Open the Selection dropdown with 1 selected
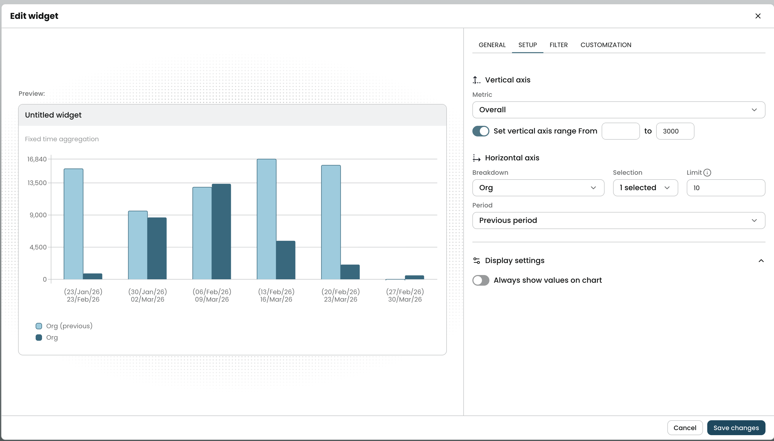 (645, 188)
